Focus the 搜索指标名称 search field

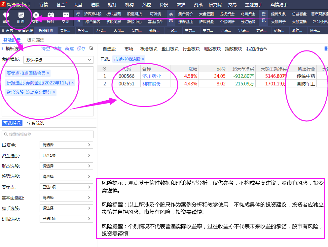[48, 134]
